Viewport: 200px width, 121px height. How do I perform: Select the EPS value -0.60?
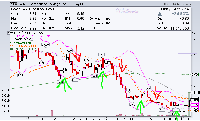pyautogui.click(x=80, y=19)
